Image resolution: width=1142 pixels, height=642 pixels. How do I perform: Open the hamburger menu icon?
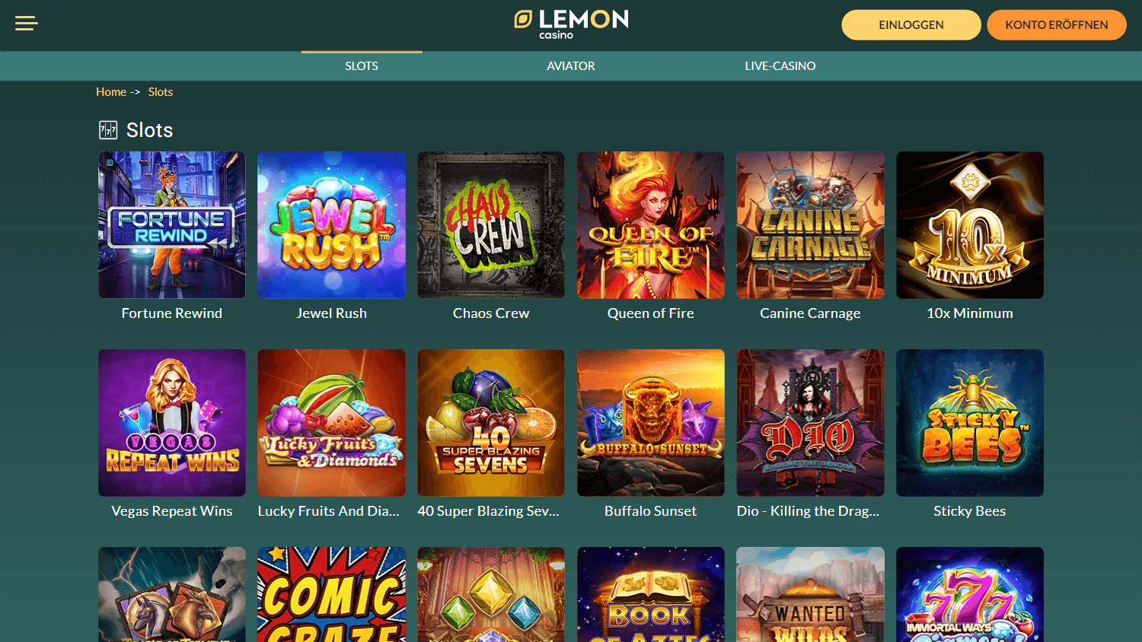(x=26, y=24)
